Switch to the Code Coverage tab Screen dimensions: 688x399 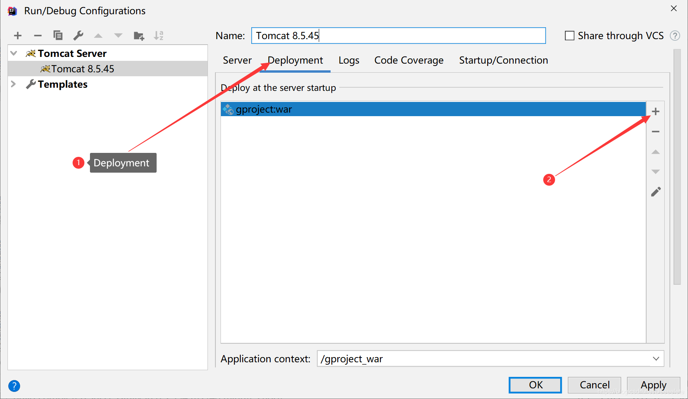pos(409,60)
